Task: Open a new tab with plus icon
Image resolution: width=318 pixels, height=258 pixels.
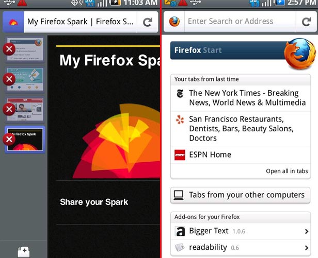Action: 24,251
